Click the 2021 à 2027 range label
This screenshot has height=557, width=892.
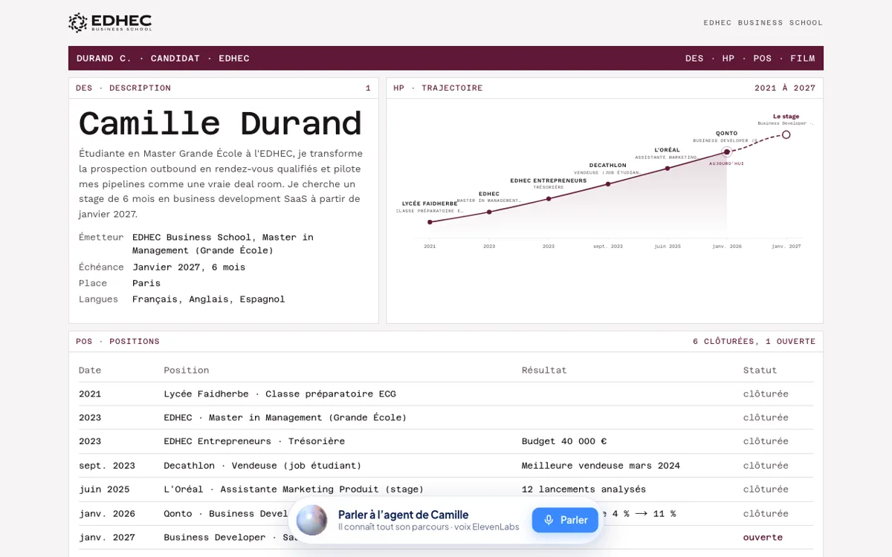tap(785, 88)
